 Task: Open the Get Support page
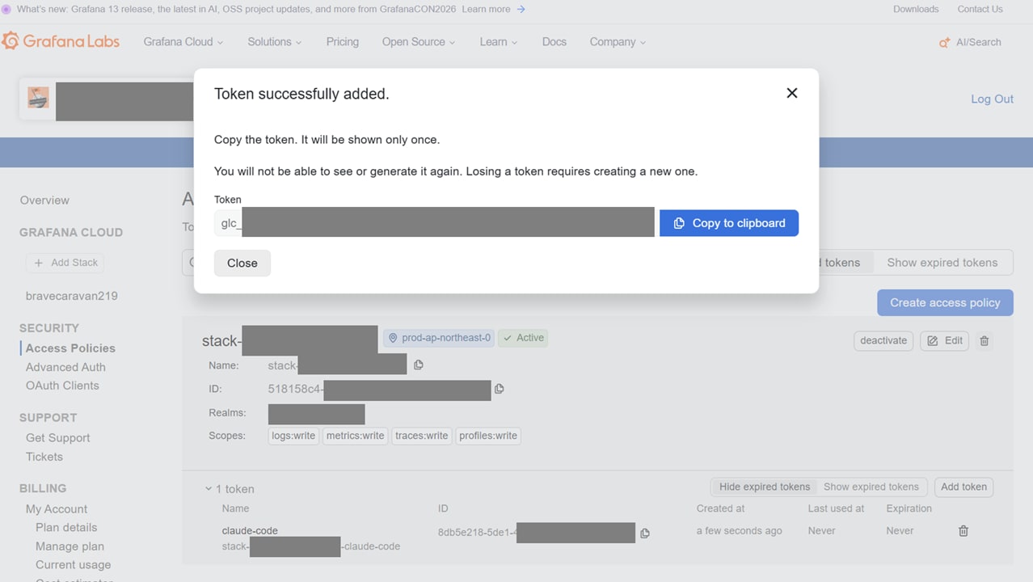click(57, 438)
